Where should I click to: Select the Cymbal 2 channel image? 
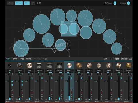(x=129, y=66)
